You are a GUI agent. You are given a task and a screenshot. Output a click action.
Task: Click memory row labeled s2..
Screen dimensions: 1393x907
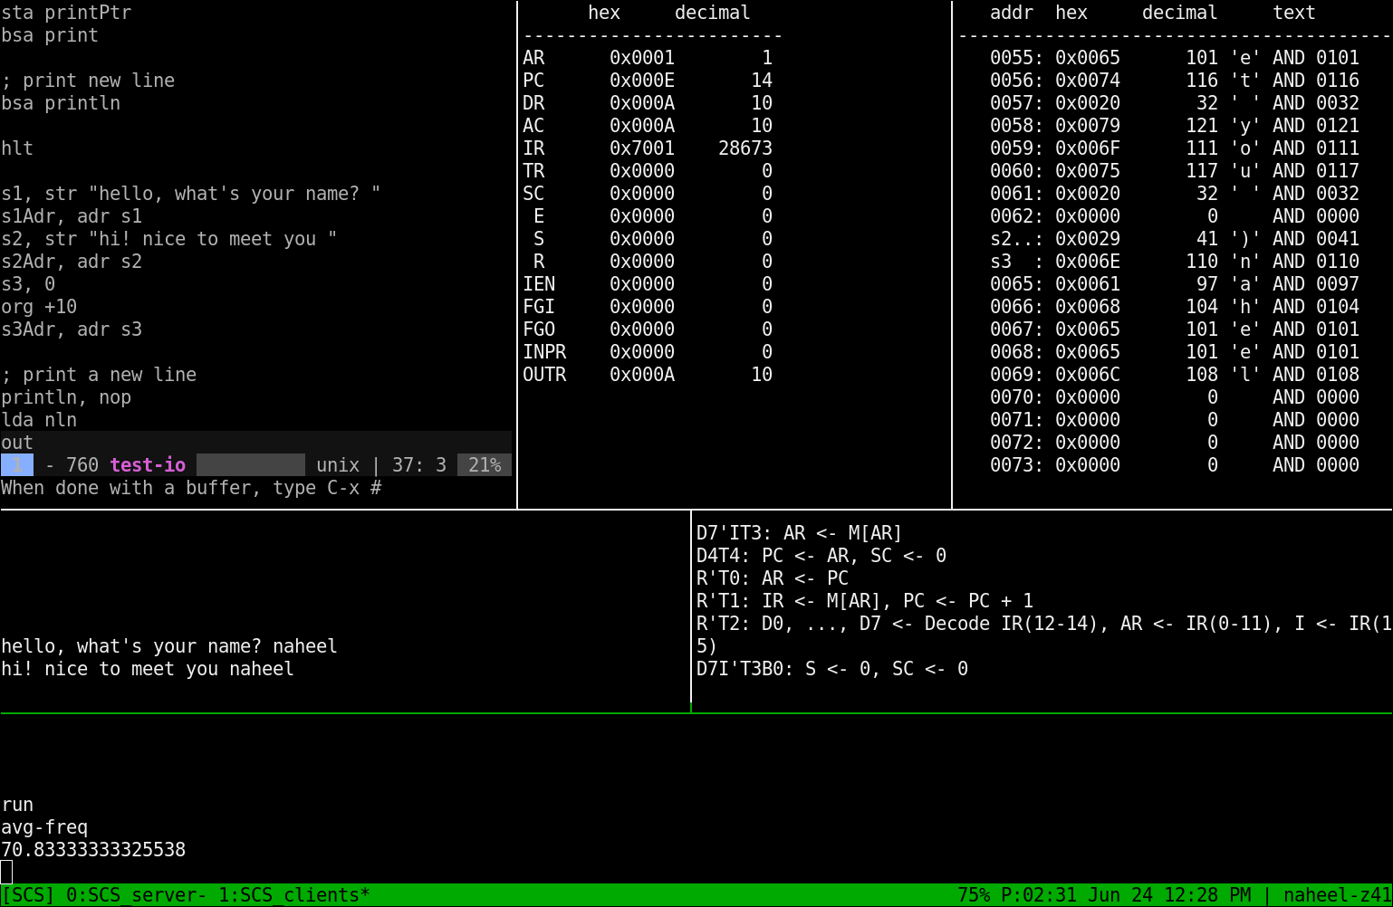point(1175,239)
